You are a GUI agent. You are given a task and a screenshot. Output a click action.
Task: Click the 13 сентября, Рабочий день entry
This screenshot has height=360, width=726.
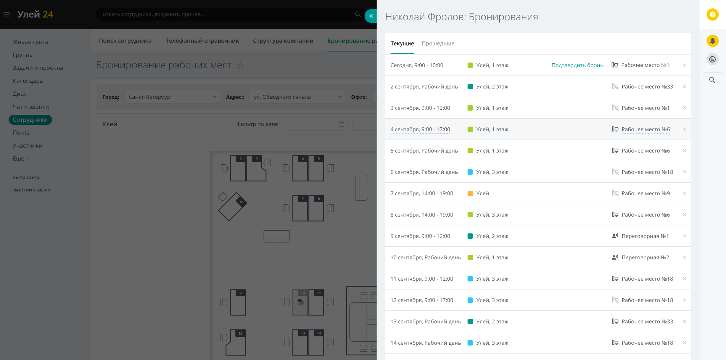tap(425, 321)
